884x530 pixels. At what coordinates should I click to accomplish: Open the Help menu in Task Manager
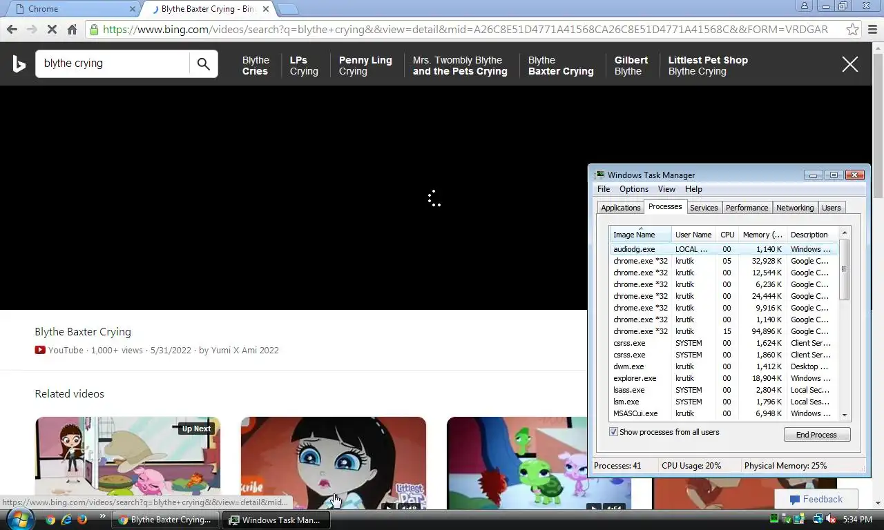tap(693, 189)
